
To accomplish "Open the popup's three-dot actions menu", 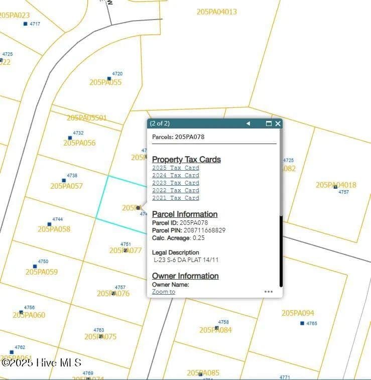I will 269,292.
